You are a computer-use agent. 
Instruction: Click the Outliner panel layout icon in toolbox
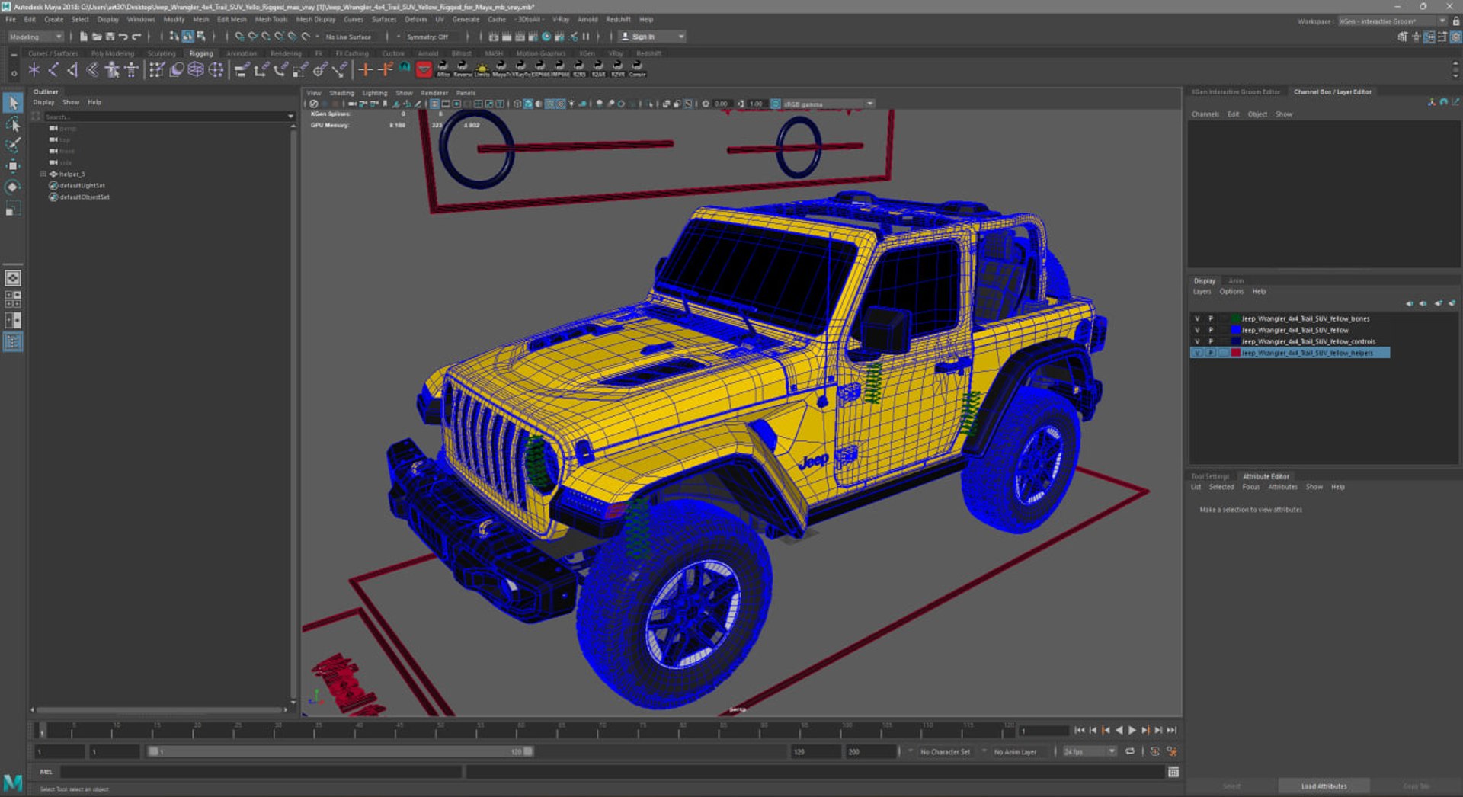(x=13, y=342)
